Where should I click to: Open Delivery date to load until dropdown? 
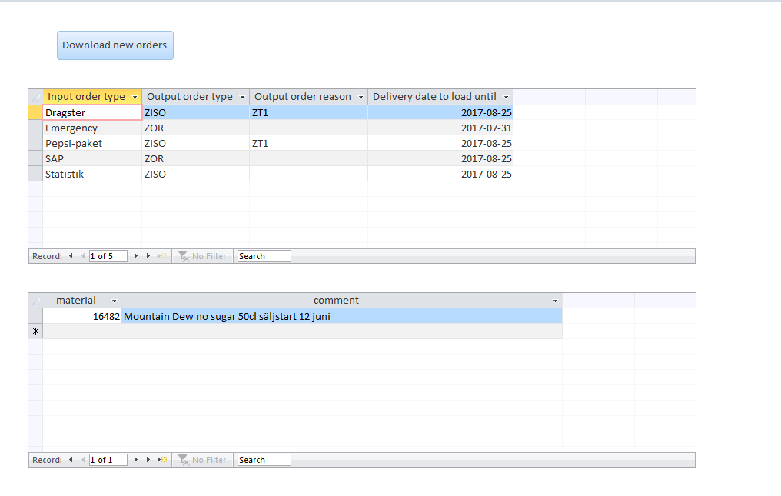point(506,97)
